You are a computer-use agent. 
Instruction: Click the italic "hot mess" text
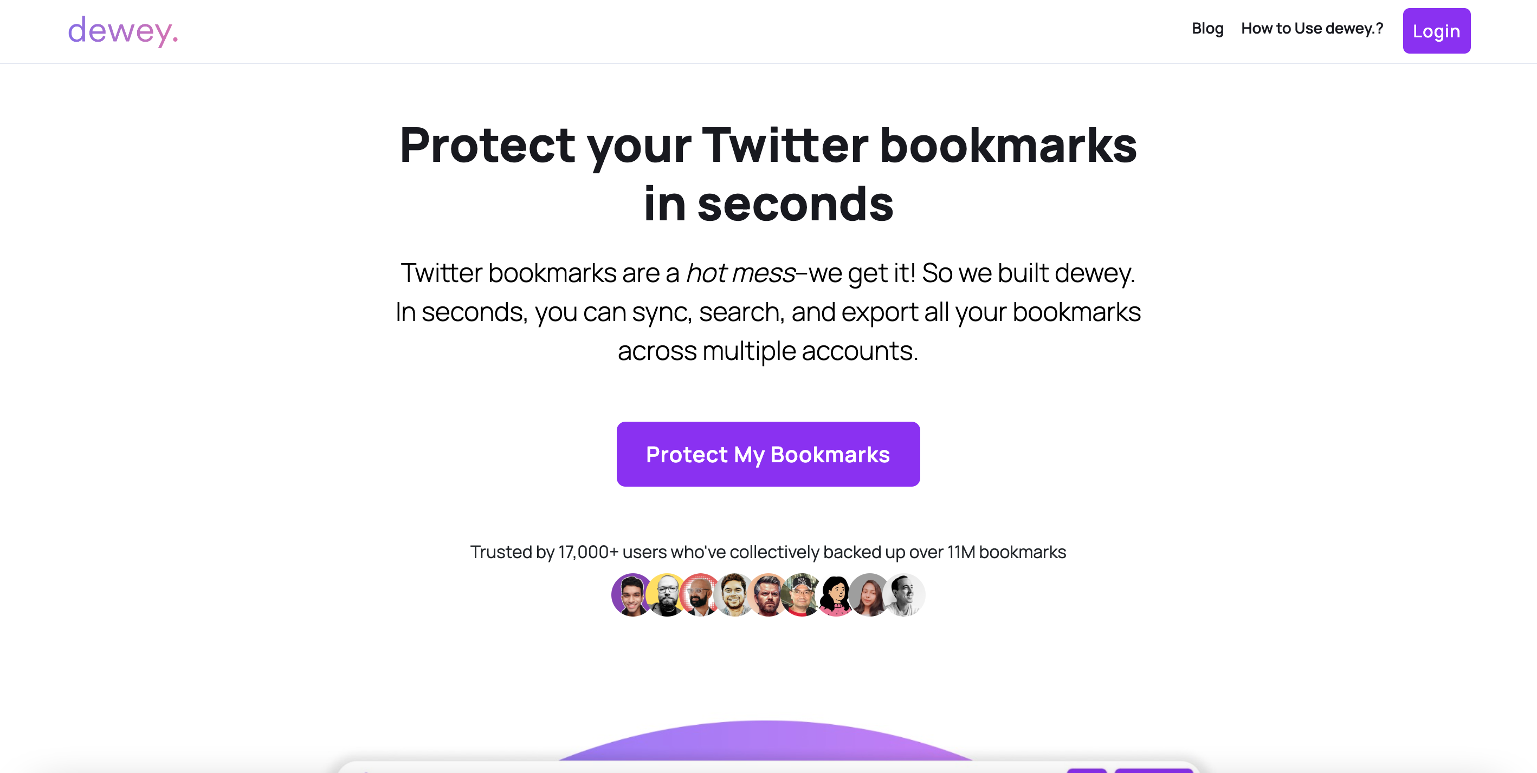[x=740, y=273]
